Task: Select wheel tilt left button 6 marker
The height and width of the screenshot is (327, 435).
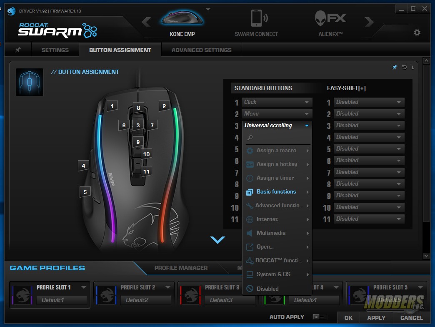Action: coord(124,125)
